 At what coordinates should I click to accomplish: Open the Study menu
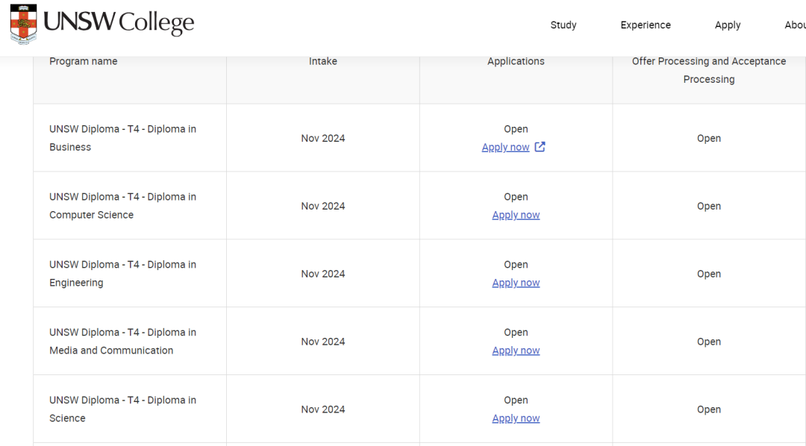pyautogui.click(x=563, y=25)
